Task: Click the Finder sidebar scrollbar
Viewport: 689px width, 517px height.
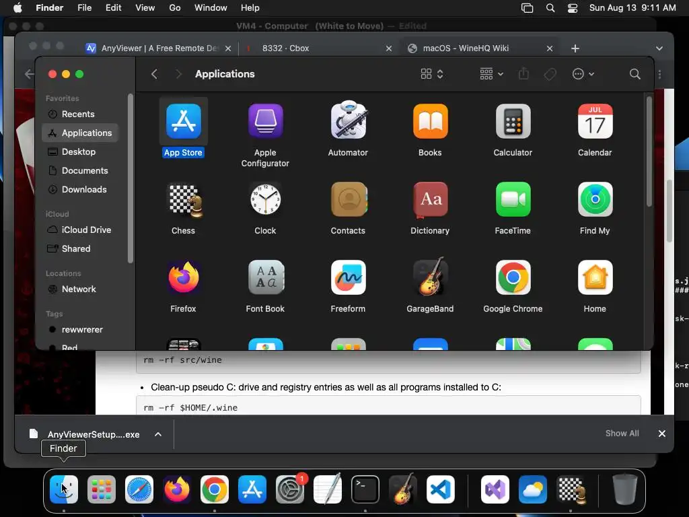Action: [130, 178]
